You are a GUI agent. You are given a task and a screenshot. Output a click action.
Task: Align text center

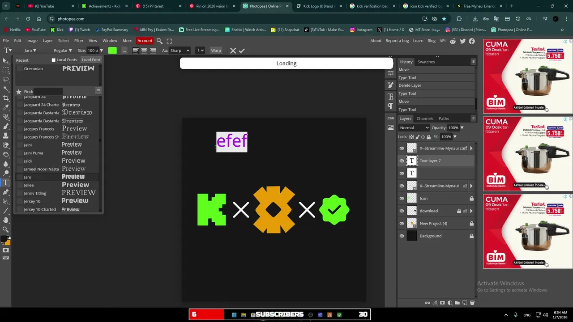[144, 51]
